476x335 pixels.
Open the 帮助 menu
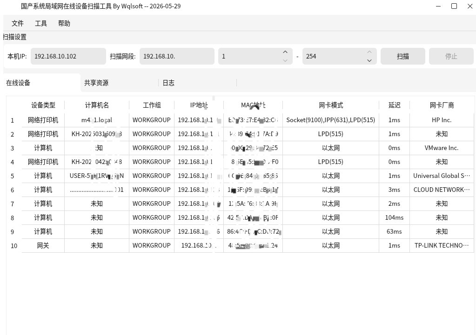pos(64,23)
